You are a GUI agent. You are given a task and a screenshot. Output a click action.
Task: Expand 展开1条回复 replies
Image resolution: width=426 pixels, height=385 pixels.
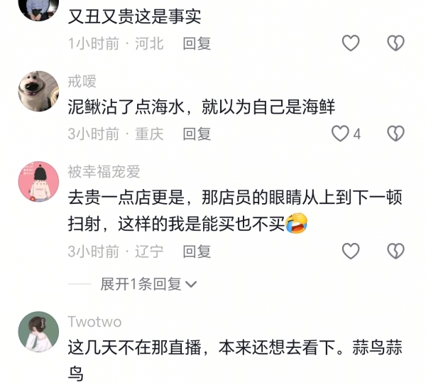tap(148, 284)
